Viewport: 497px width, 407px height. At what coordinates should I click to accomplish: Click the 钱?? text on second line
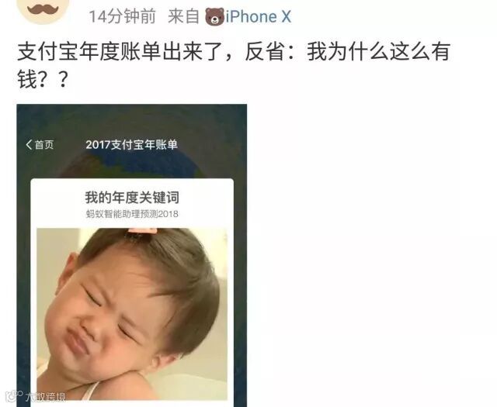[x=43, y=80]
